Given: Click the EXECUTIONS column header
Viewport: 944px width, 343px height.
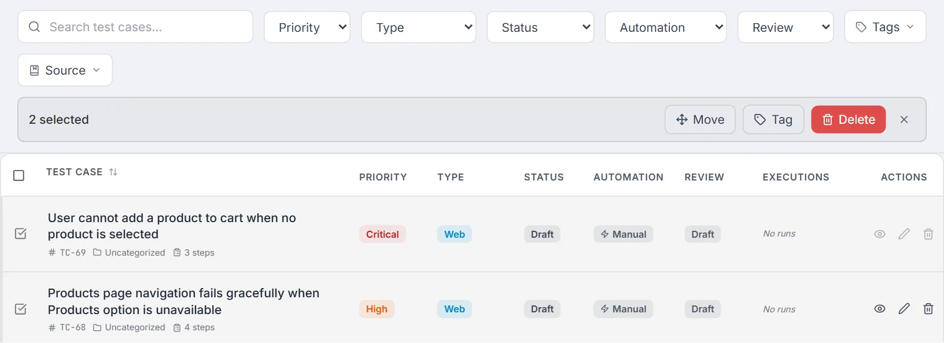Looking at the screenshot, I should point(796,177).
